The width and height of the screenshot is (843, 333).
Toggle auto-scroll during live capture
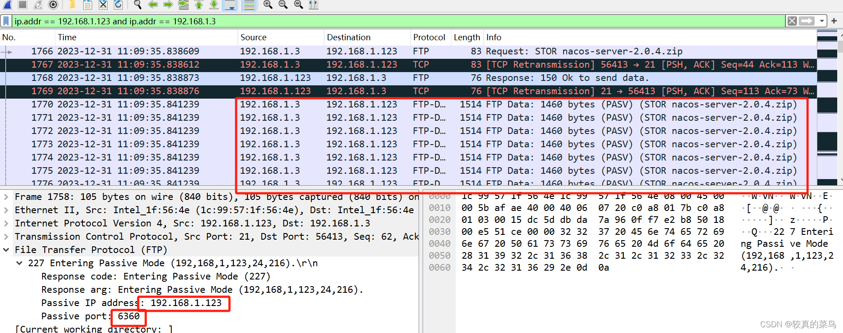coord(230,4)
